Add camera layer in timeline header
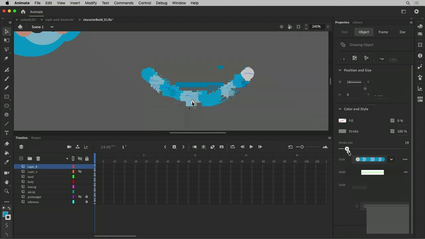This screenshot has height=239, width=425. pos(69,147)
